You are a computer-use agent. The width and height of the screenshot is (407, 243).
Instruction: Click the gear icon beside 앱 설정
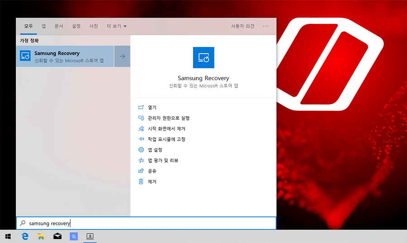[141, 150]
